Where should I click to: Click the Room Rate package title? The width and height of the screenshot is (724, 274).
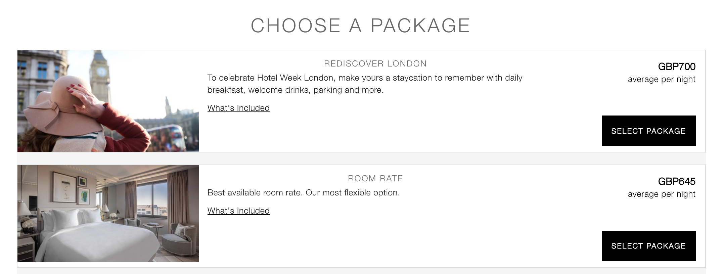click(x=375, y=178)
